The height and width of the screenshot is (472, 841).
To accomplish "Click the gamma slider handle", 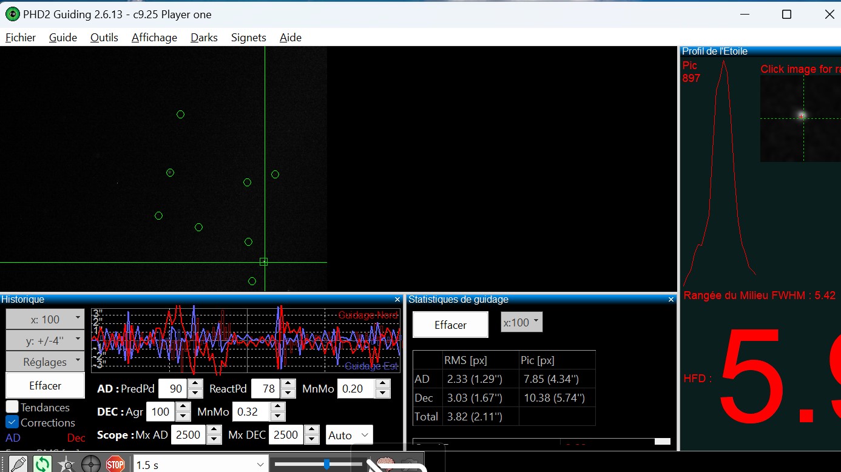I will (327, 464).
